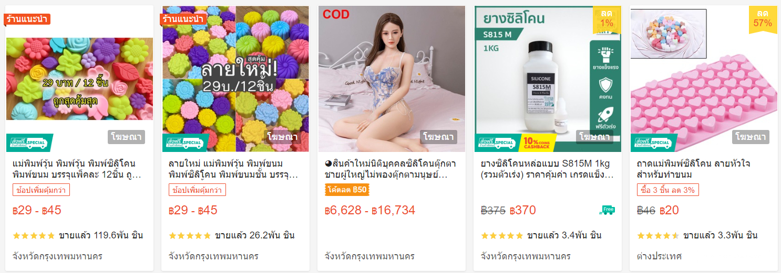This screenshot has width=781, height=273.
Task: Click the ร้านแนะนำ badge on second product
Action: pyautogui.click(x=183, y=19)
